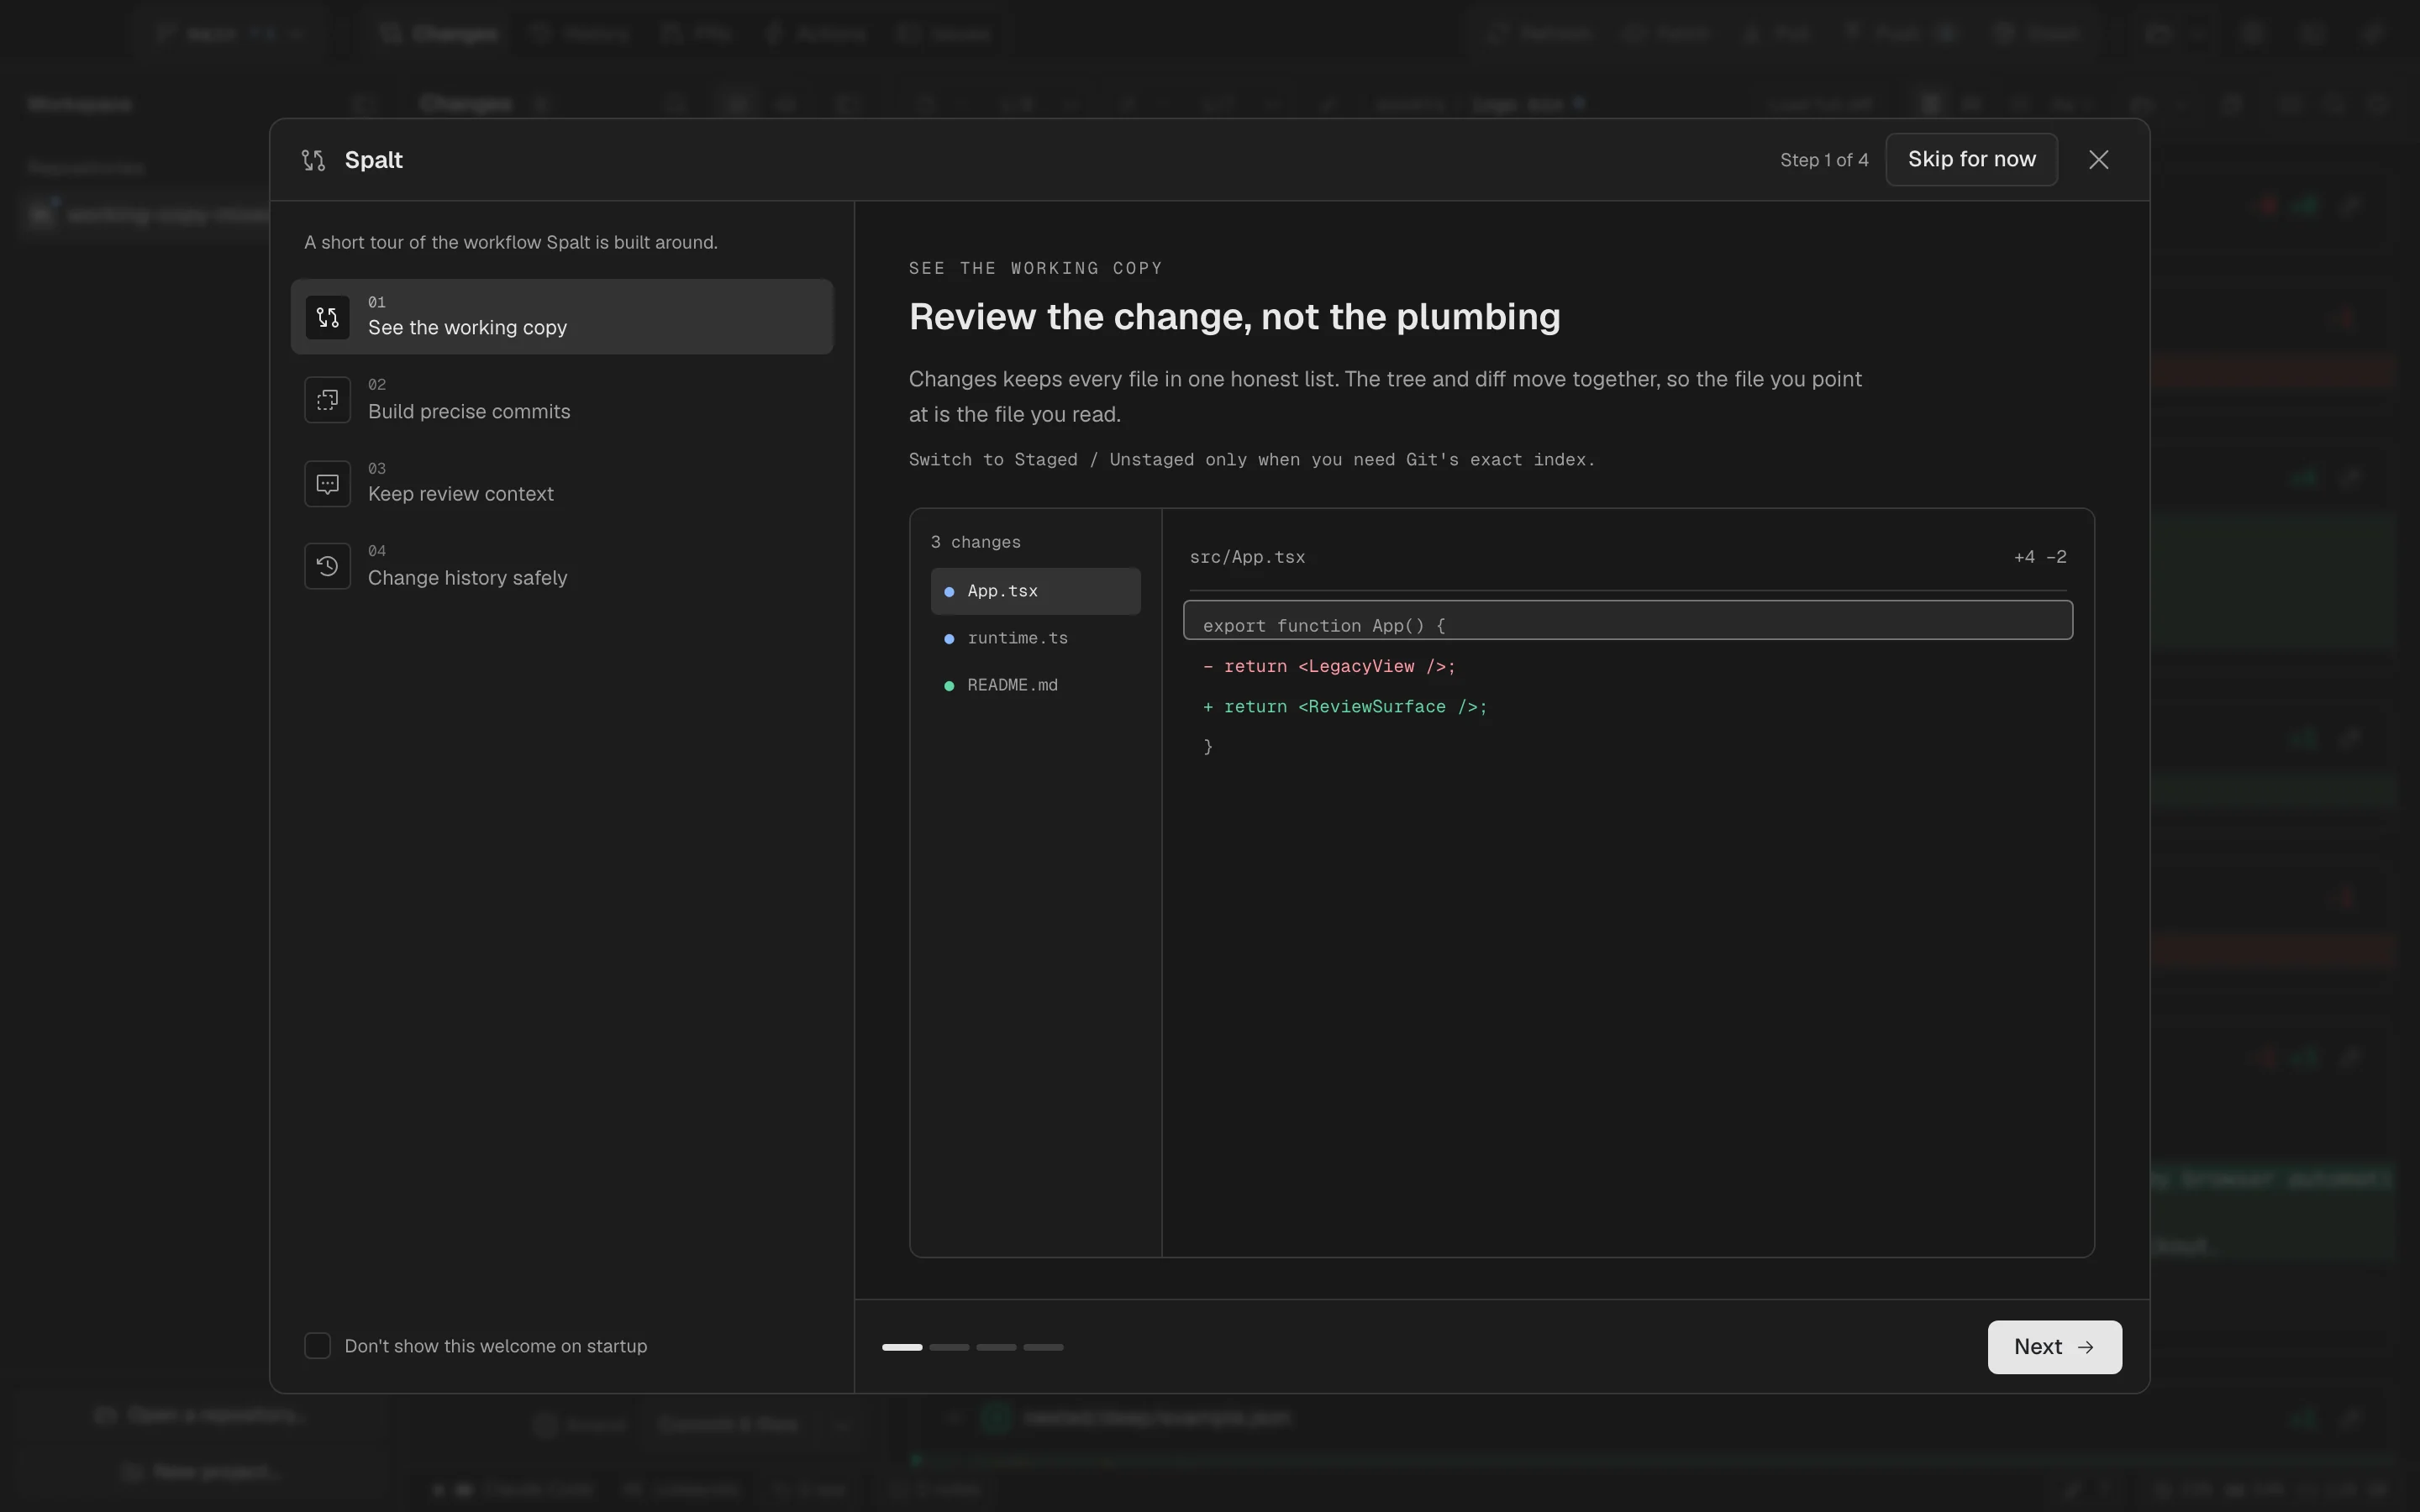The image size is (2420, 1512).
Task: Click the working copy branch icon for step 01
Action: [x=327, y=317]
